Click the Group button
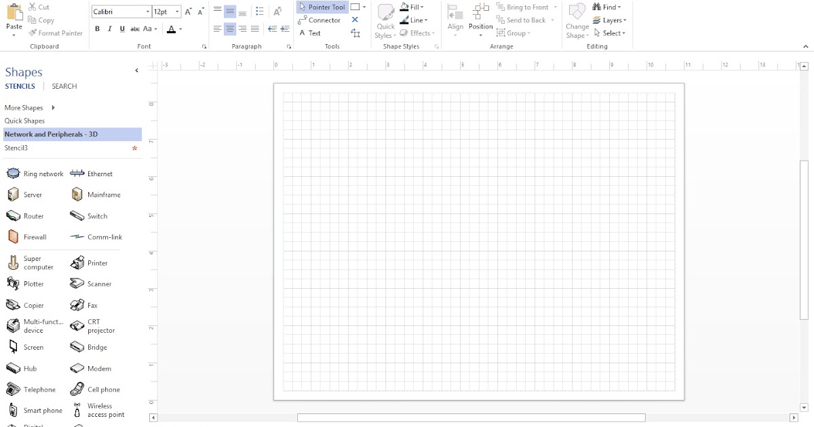 tap(513, 33)
